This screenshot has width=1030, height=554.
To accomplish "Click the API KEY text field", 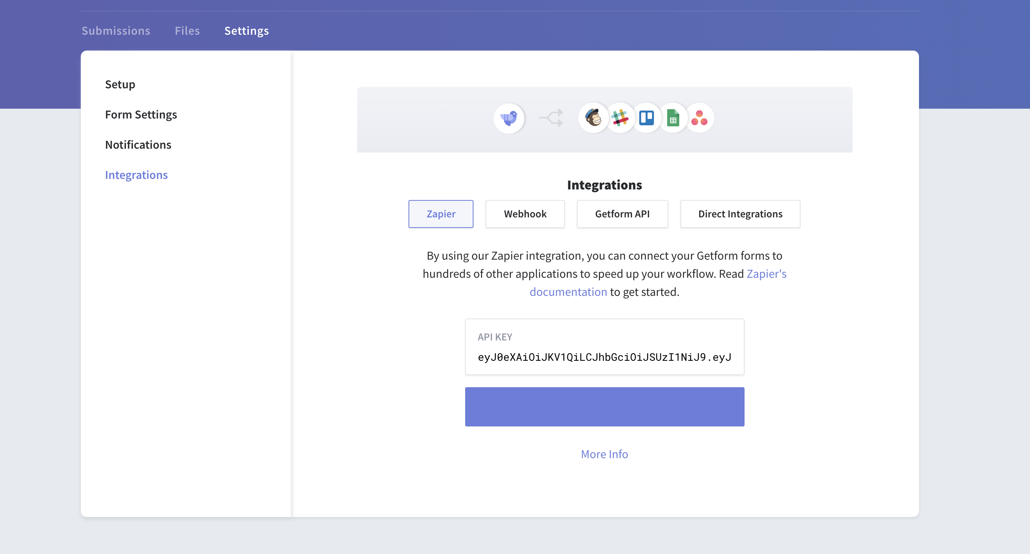I will pyautogui.click(x=604, y=347).
